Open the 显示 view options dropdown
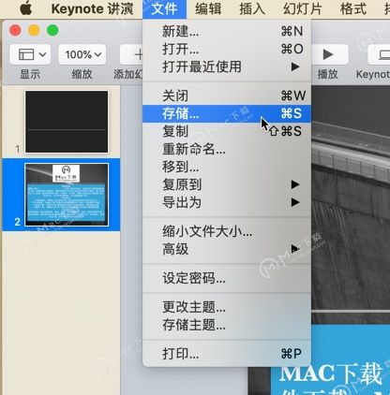The width and height of the screenshot is (390, 395). [x=30, y=54]
